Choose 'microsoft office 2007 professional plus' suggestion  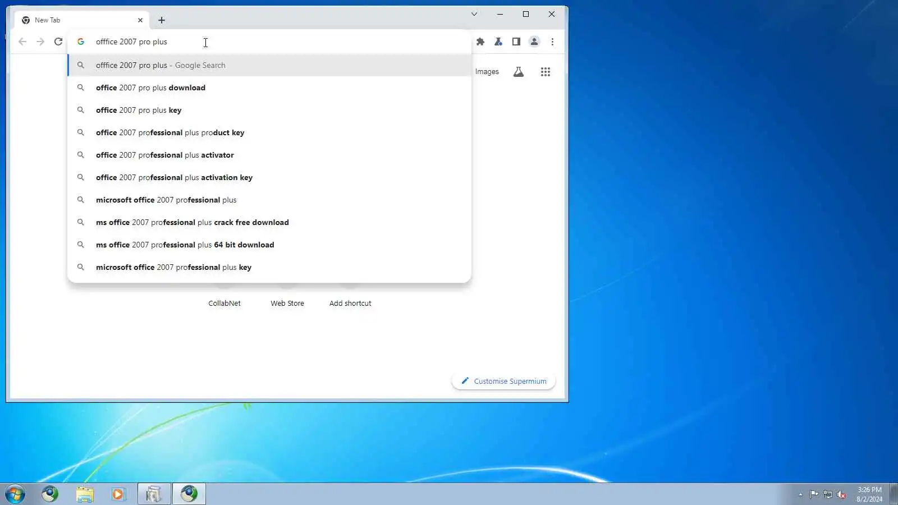pos(269,200)
